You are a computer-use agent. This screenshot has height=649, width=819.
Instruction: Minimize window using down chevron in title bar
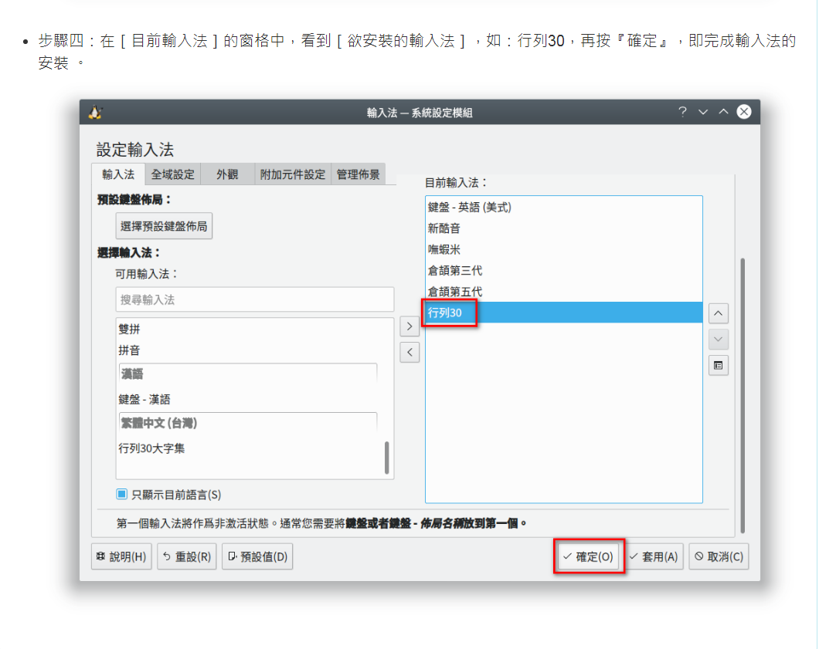click(x=703, y=112)
